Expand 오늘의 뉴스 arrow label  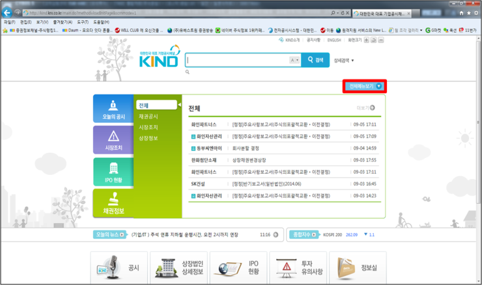(x=109, y=235)
